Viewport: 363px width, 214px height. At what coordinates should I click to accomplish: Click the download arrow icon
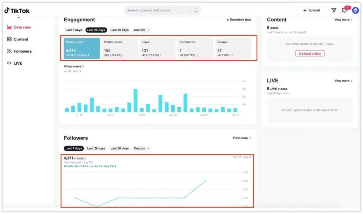coord(228,20)
